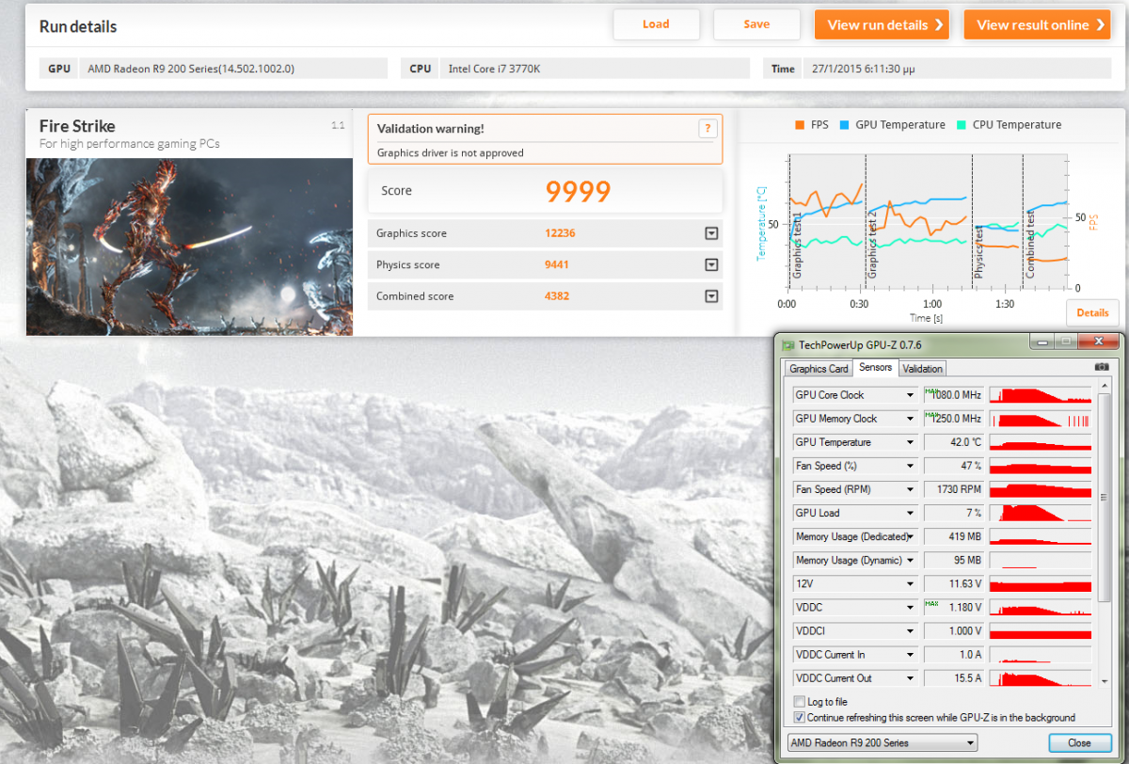Open the VDDCI sensor dropdown

coord(910,631)
